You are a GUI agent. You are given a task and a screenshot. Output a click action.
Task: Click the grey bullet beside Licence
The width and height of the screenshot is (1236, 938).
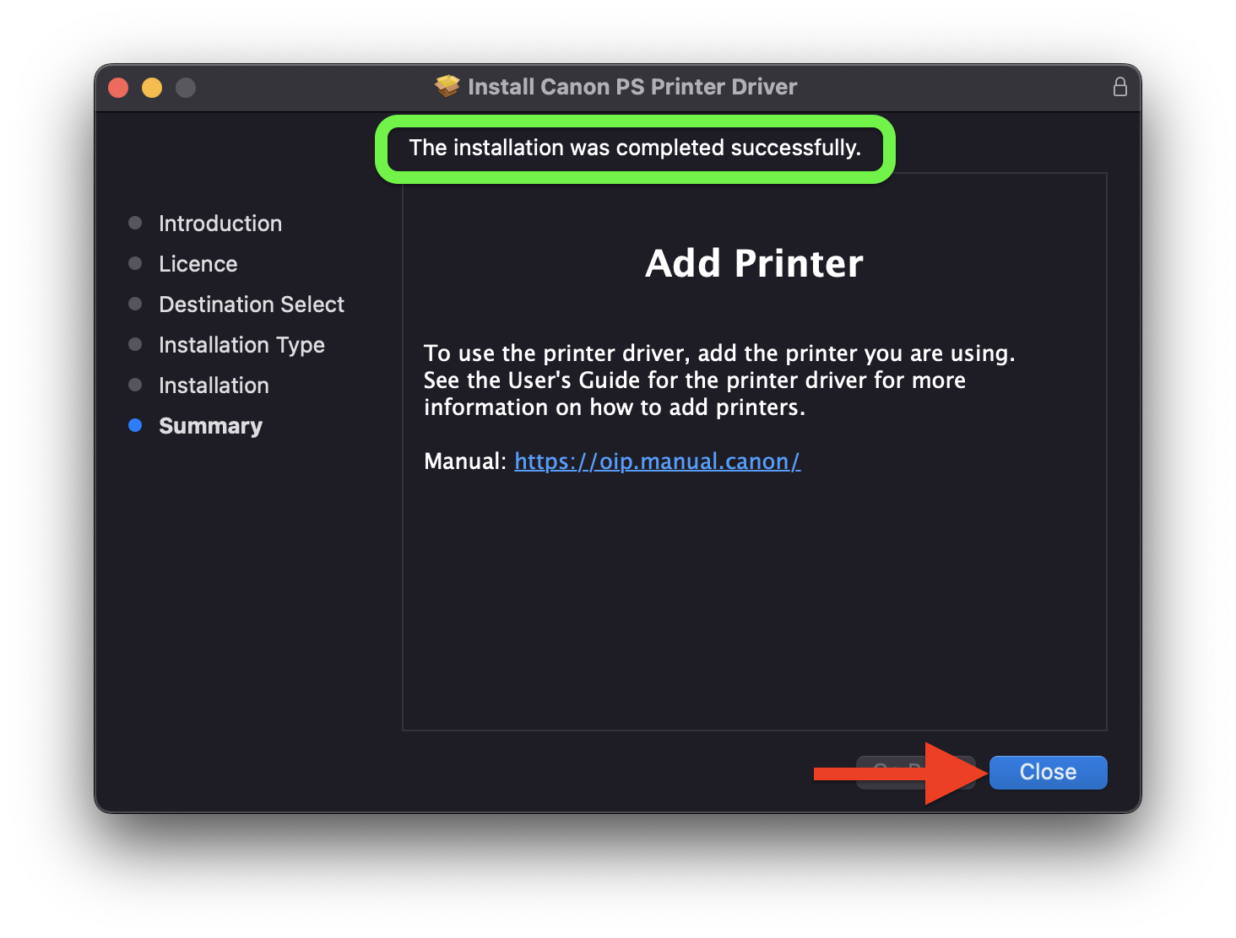[135, 263]
